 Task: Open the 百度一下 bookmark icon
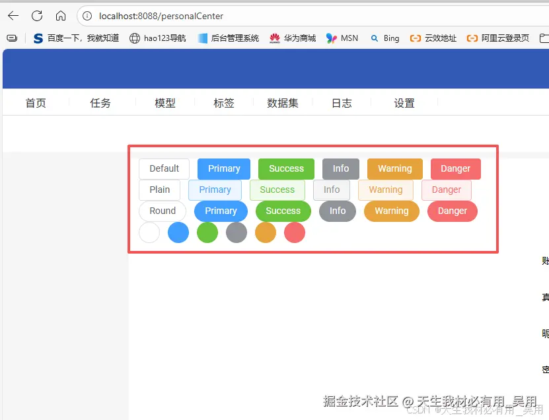point(38,38)
